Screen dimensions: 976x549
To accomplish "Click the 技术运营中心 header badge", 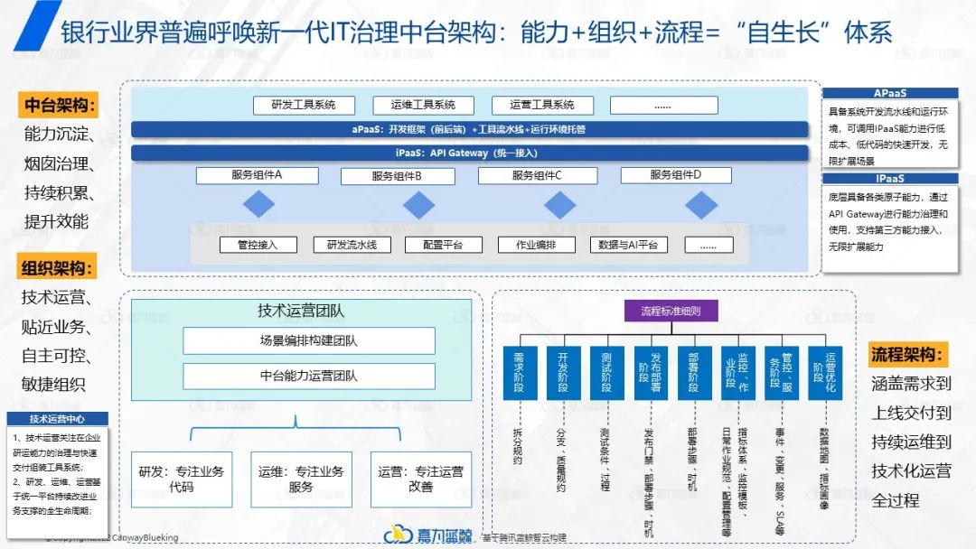I will pyautogui.click(x=57, y=421).
